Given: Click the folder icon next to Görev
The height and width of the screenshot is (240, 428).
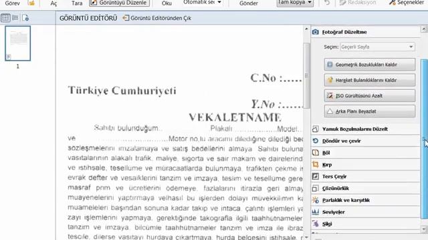Looking at the screenshot, I should (31, 3).
